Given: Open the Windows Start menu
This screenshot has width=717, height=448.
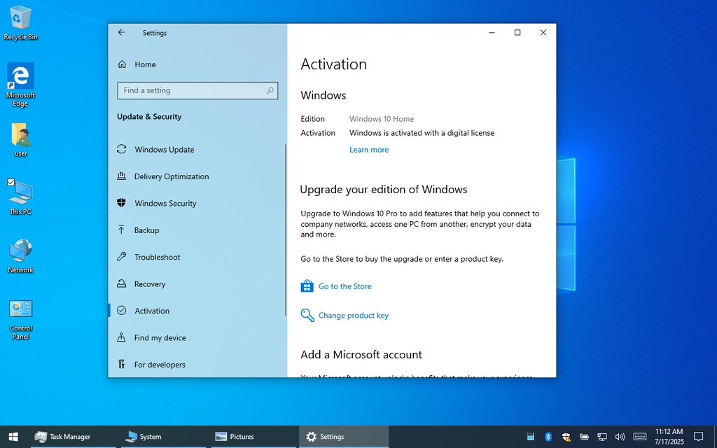Looking at the screenshot, I should coord(13,437).
